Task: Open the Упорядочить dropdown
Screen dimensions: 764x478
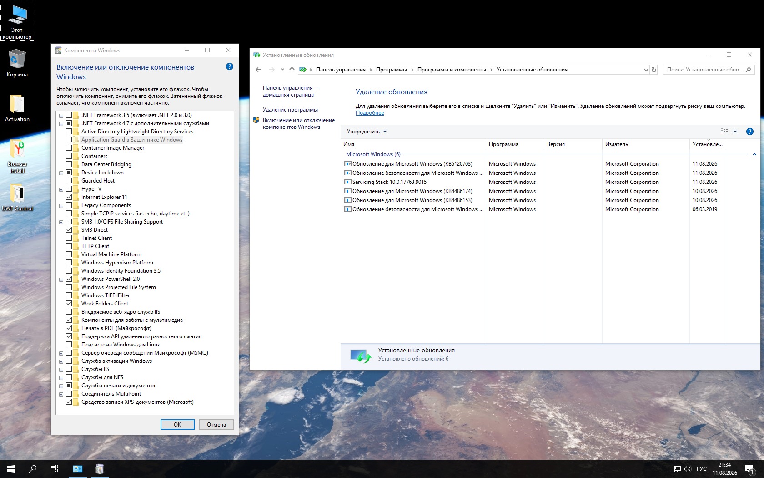Action: click(367, 132)
